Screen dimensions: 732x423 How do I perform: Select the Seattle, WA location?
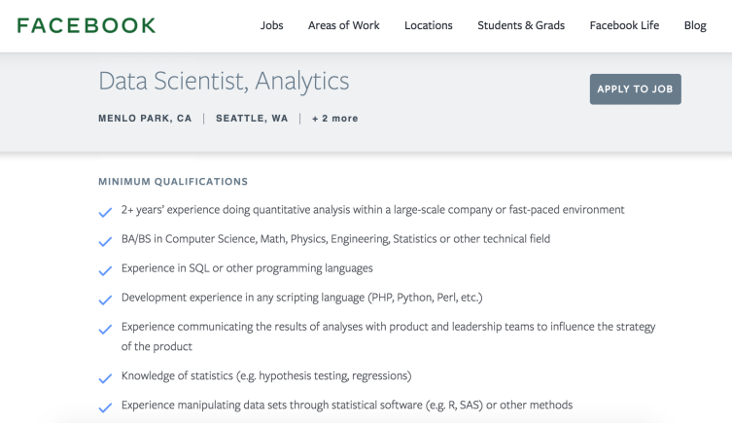point(252,119)
